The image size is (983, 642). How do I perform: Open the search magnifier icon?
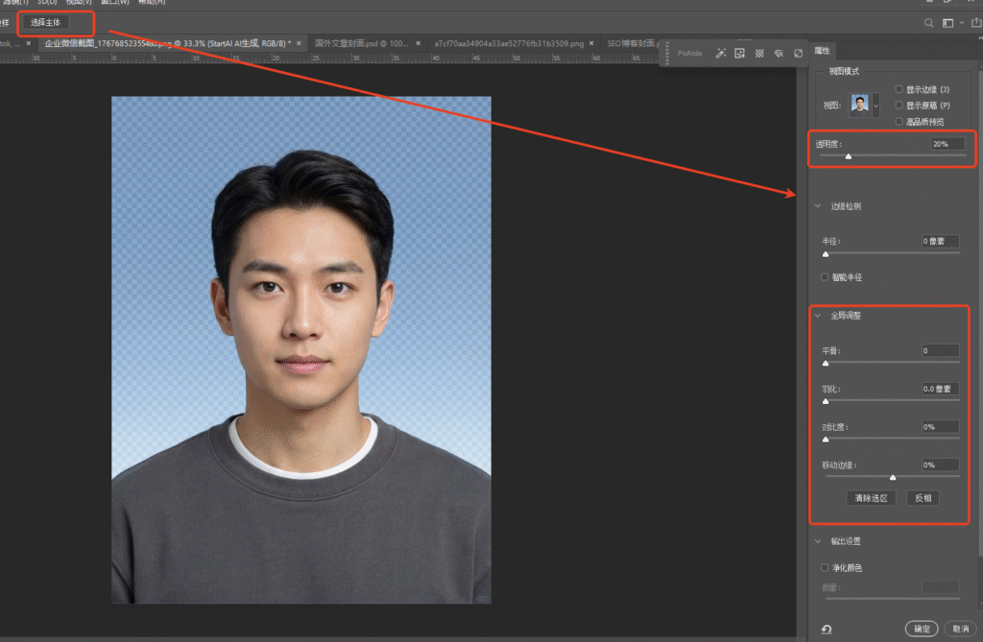point(928,23)
